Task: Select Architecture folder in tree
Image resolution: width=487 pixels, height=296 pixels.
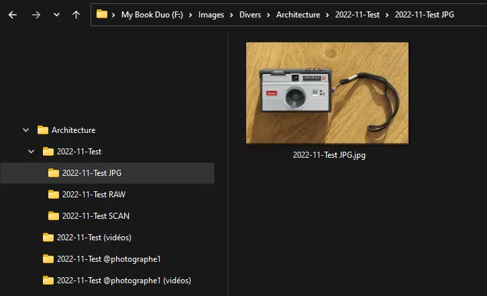Action: 74,130
